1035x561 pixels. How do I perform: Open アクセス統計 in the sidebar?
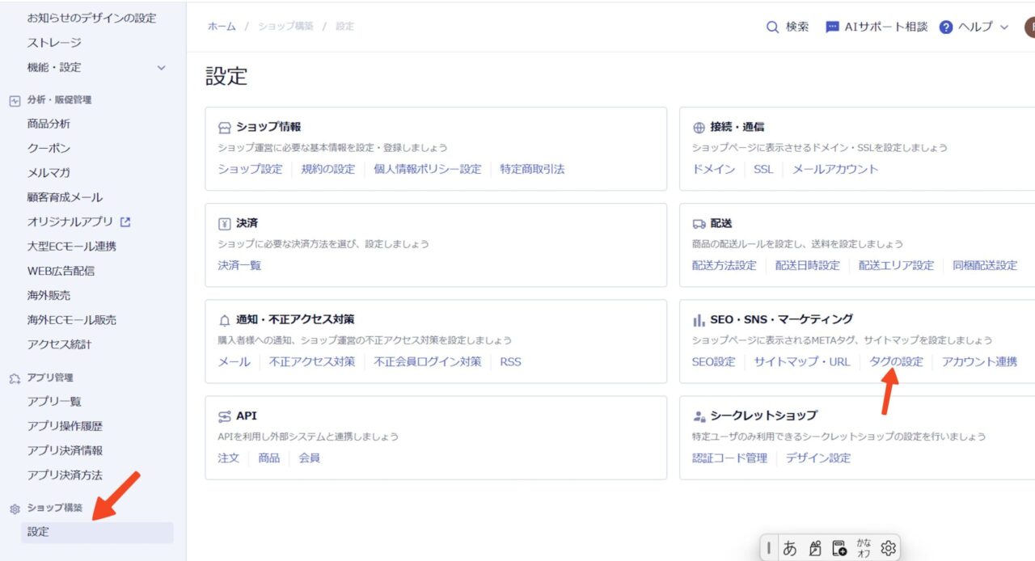coord(59,344)
